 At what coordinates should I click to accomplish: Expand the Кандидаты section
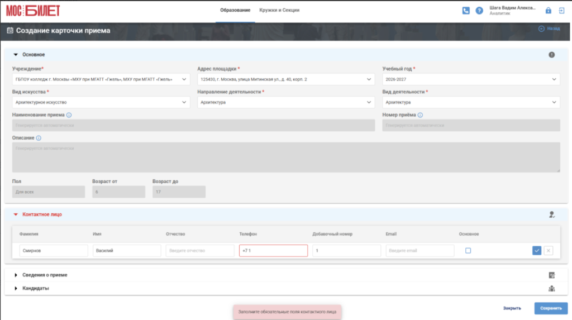[35, 288]
